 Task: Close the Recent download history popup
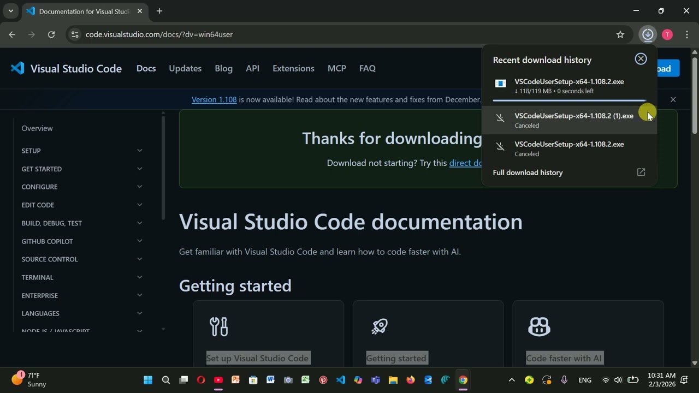[641, 59]
